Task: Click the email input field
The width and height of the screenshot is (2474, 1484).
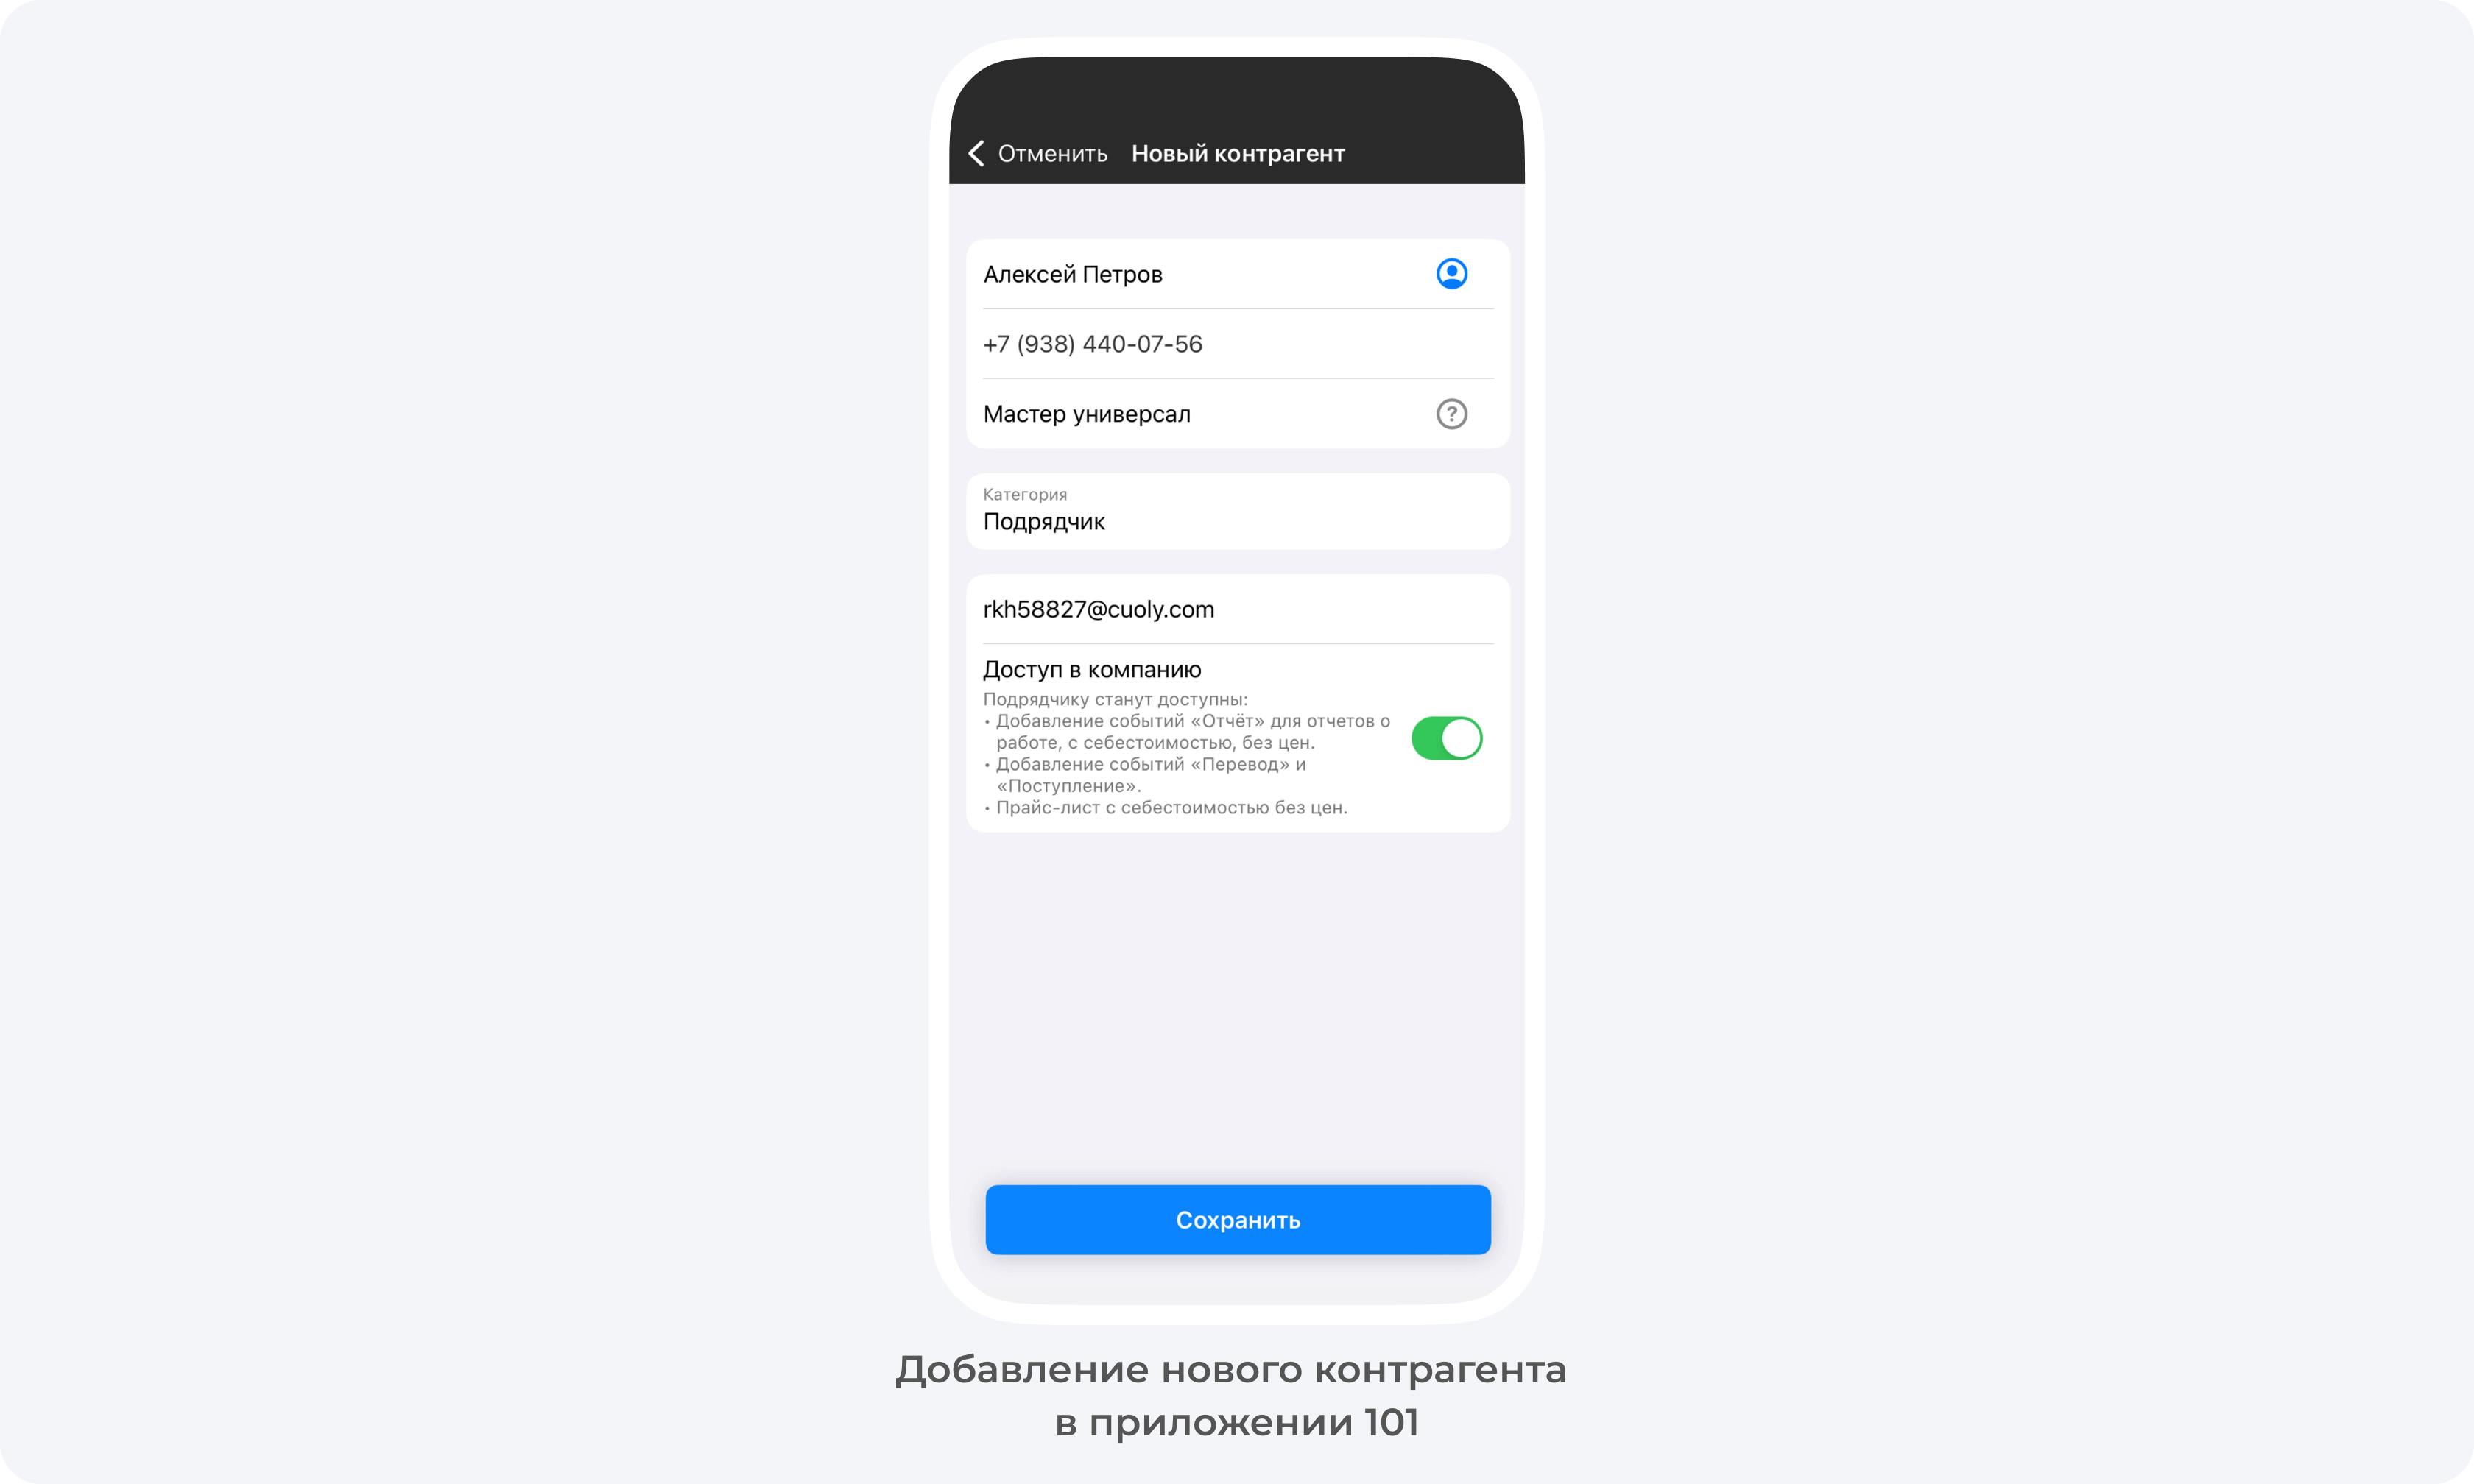Action: tap(1236, 608)
